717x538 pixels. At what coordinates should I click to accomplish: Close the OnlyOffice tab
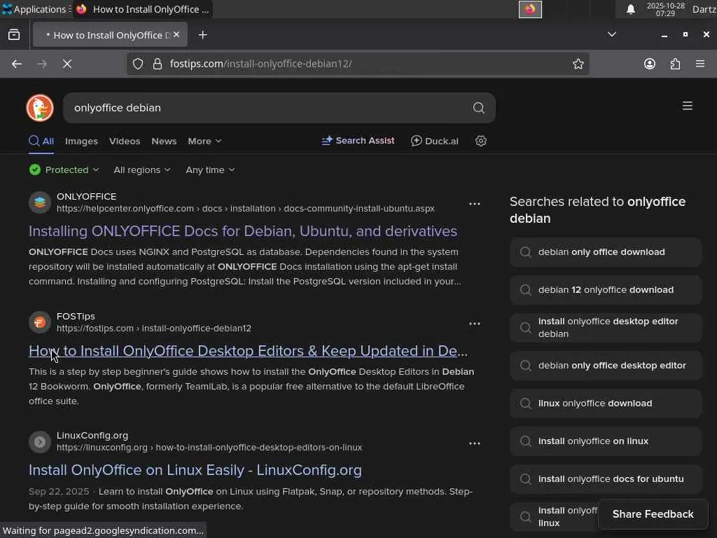[176, 35]
